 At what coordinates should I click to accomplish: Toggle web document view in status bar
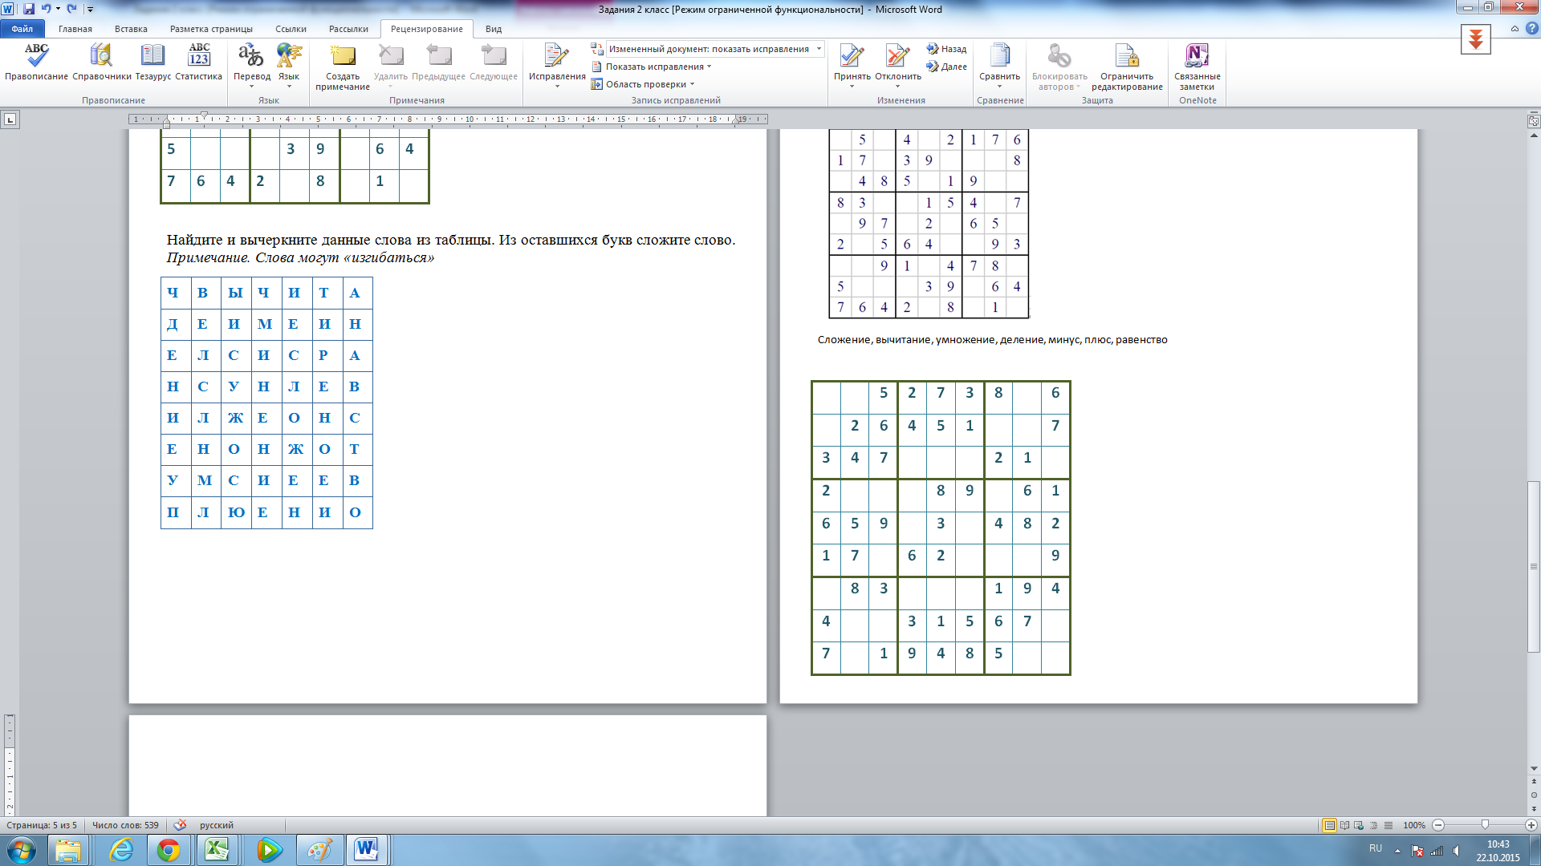[1359, 825]
